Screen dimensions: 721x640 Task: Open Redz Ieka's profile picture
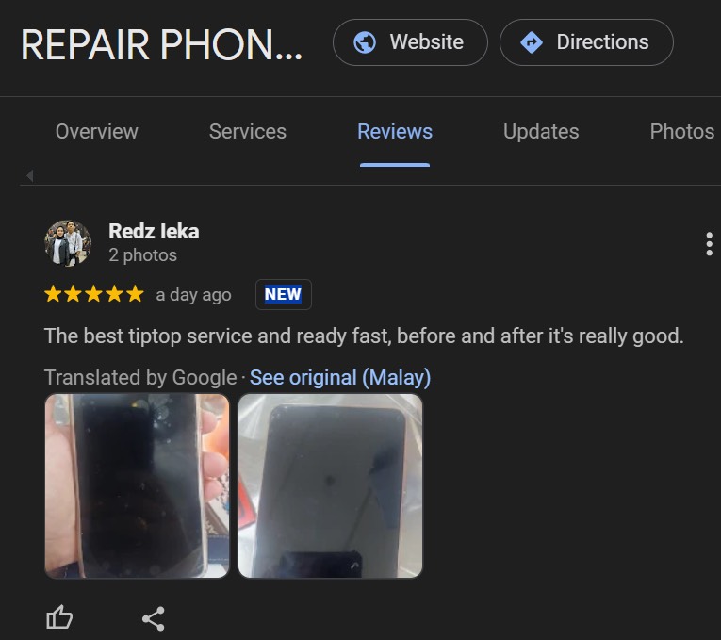[x=68, y=243]
